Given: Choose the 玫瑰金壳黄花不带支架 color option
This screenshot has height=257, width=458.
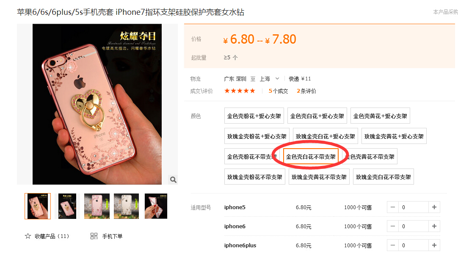Looking at the screenshot, I should [319, 177].
